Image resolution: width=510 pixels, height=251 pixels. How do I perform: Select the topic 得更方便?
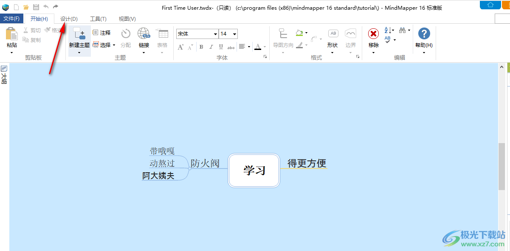tap(307, 163)
